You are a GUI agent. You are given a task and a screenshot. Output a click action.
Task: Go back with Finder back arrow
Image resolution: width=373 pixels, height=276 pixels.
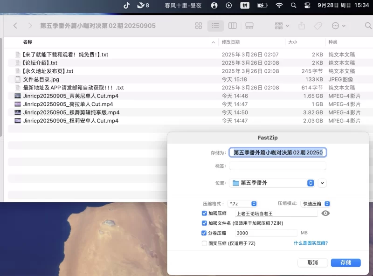coord(15,26)
